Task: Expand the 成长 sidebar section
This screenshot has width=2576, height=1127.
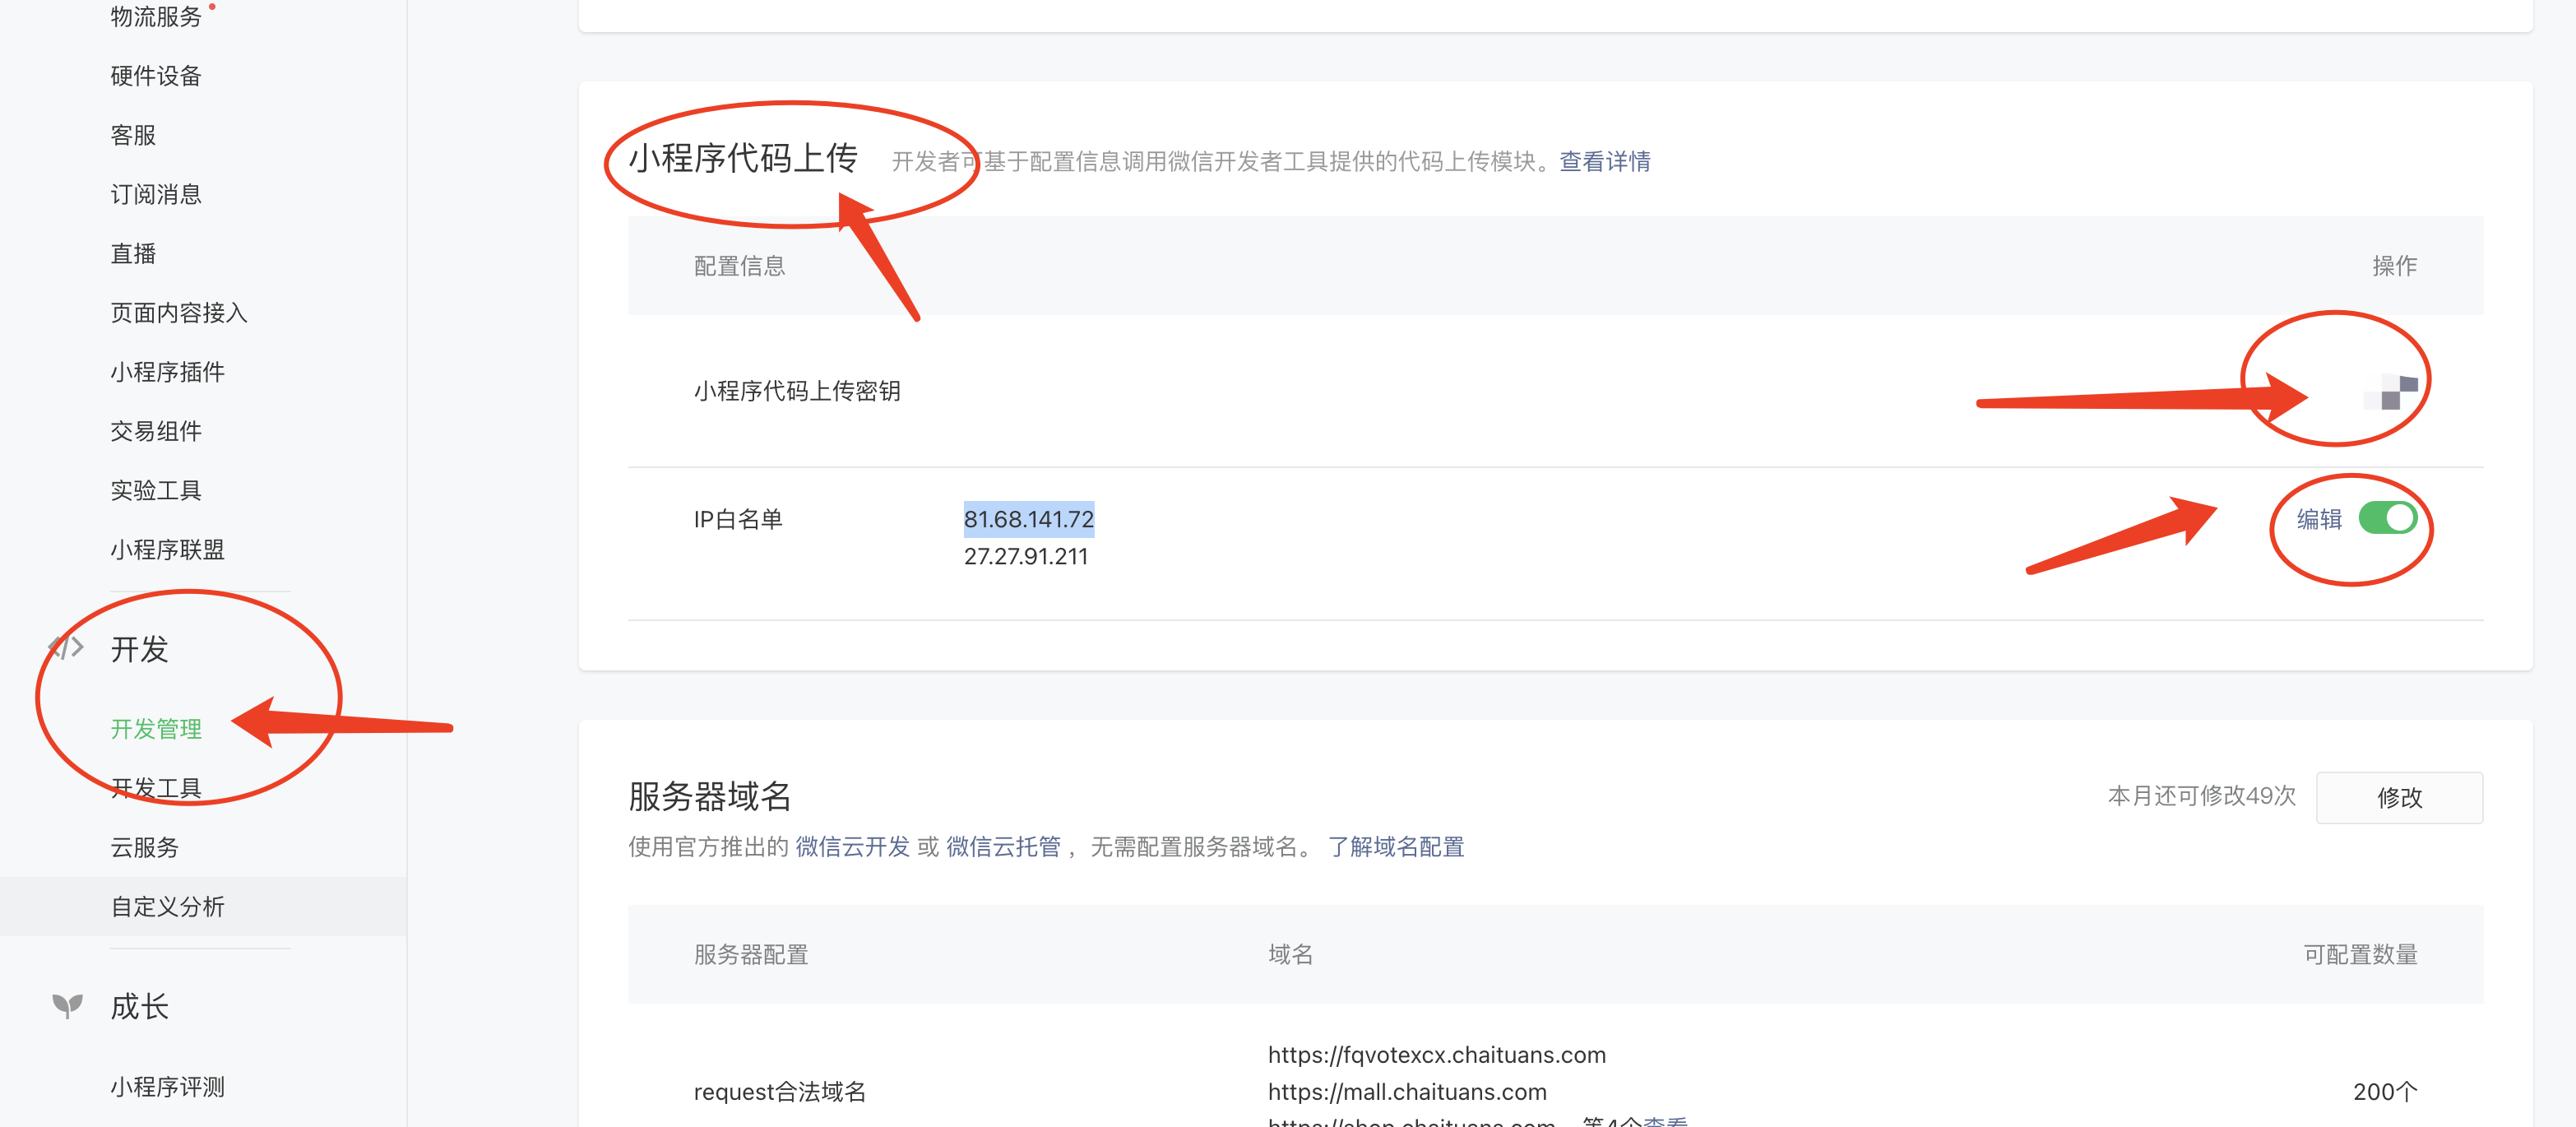Action: 139,1006
